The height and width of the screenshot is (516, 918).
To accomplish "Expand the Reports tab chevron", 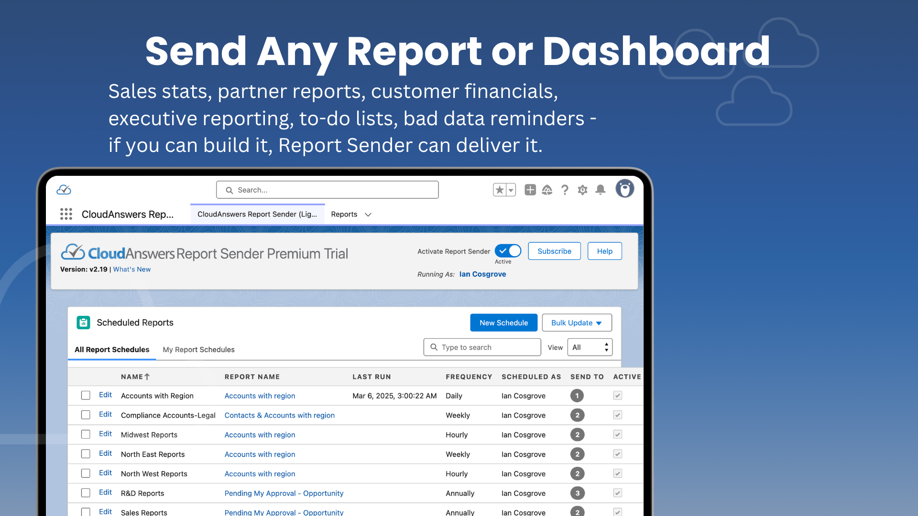I will (368, 215).
